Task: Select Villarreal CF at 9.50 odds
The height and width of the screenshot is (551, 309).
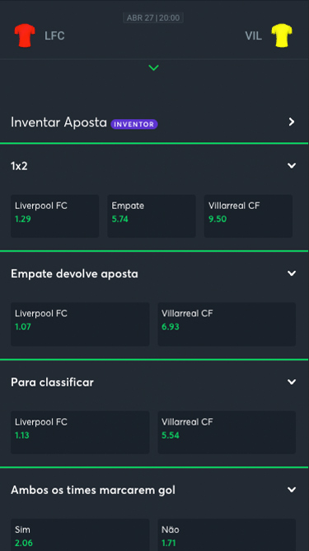Action: tap(248, 216)
